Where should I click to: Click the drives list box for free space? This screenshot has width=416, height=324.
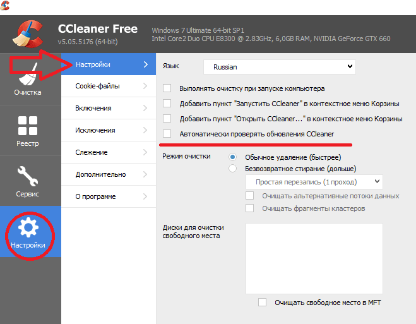click(x=314, y=258)
